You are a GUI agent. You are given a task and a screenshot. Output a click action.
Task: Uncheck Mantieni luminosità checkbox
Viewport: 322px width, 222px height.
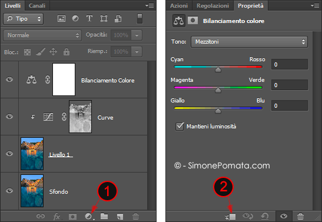[x=180, y=126]
